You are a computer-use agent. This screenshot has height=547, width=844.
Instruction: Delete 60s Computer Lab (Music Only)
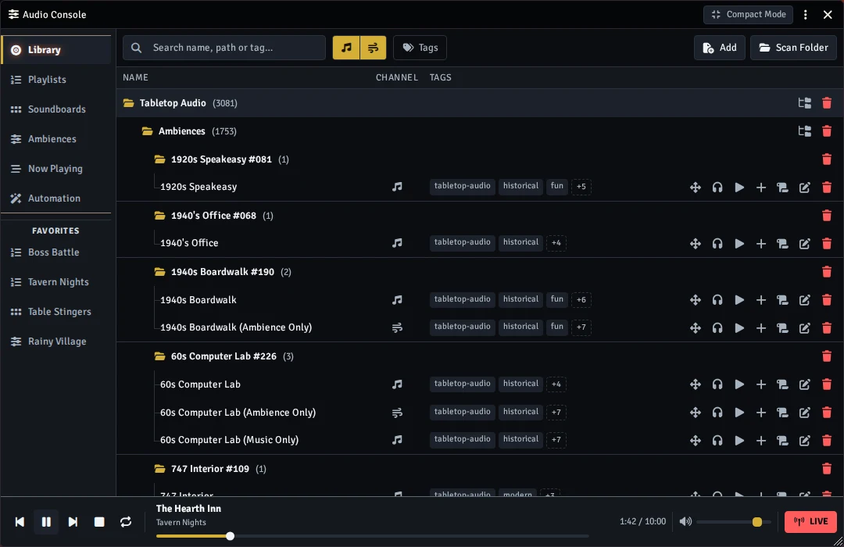pos(827,441)
